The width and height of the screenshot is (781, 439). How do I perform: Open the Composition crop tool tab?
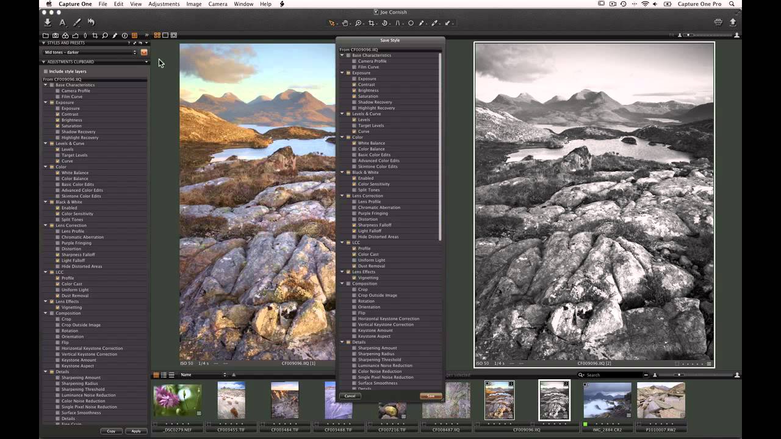point(95,35)
